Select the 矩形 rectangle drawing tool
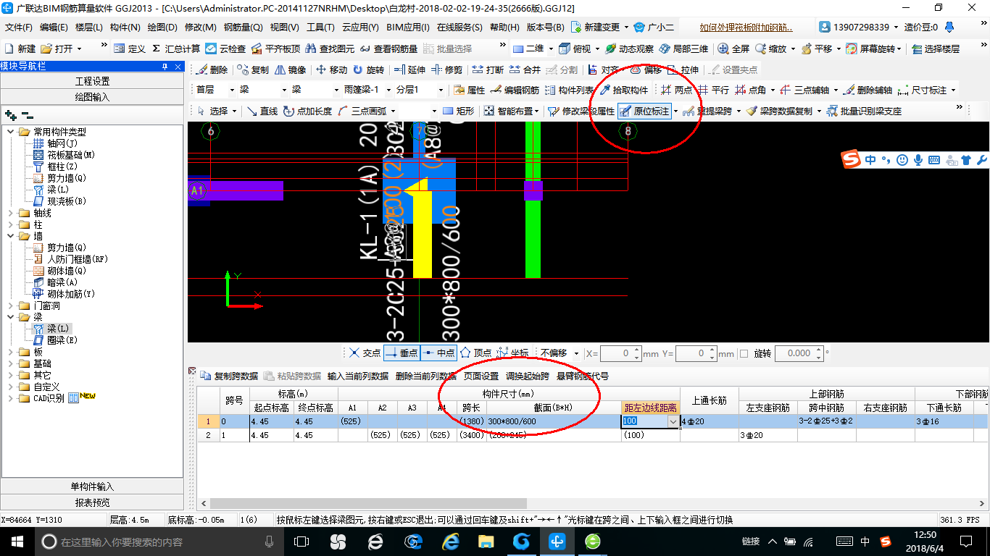Image resolution: width=990 pixels, height=556 pixels. [x=458, y=111]
